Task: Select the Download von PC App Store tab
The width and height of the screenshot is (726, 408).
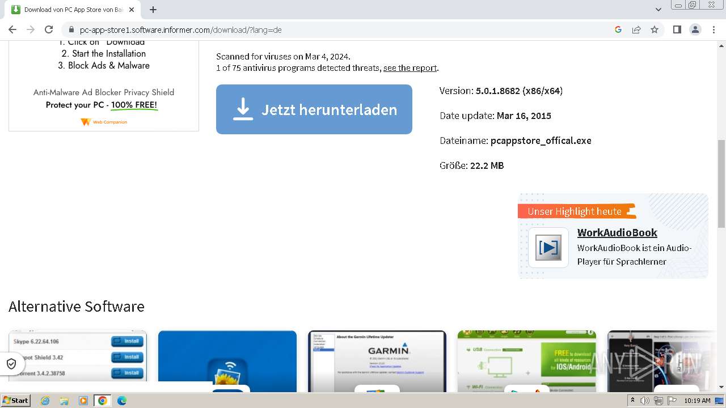Action: point(72,10)
